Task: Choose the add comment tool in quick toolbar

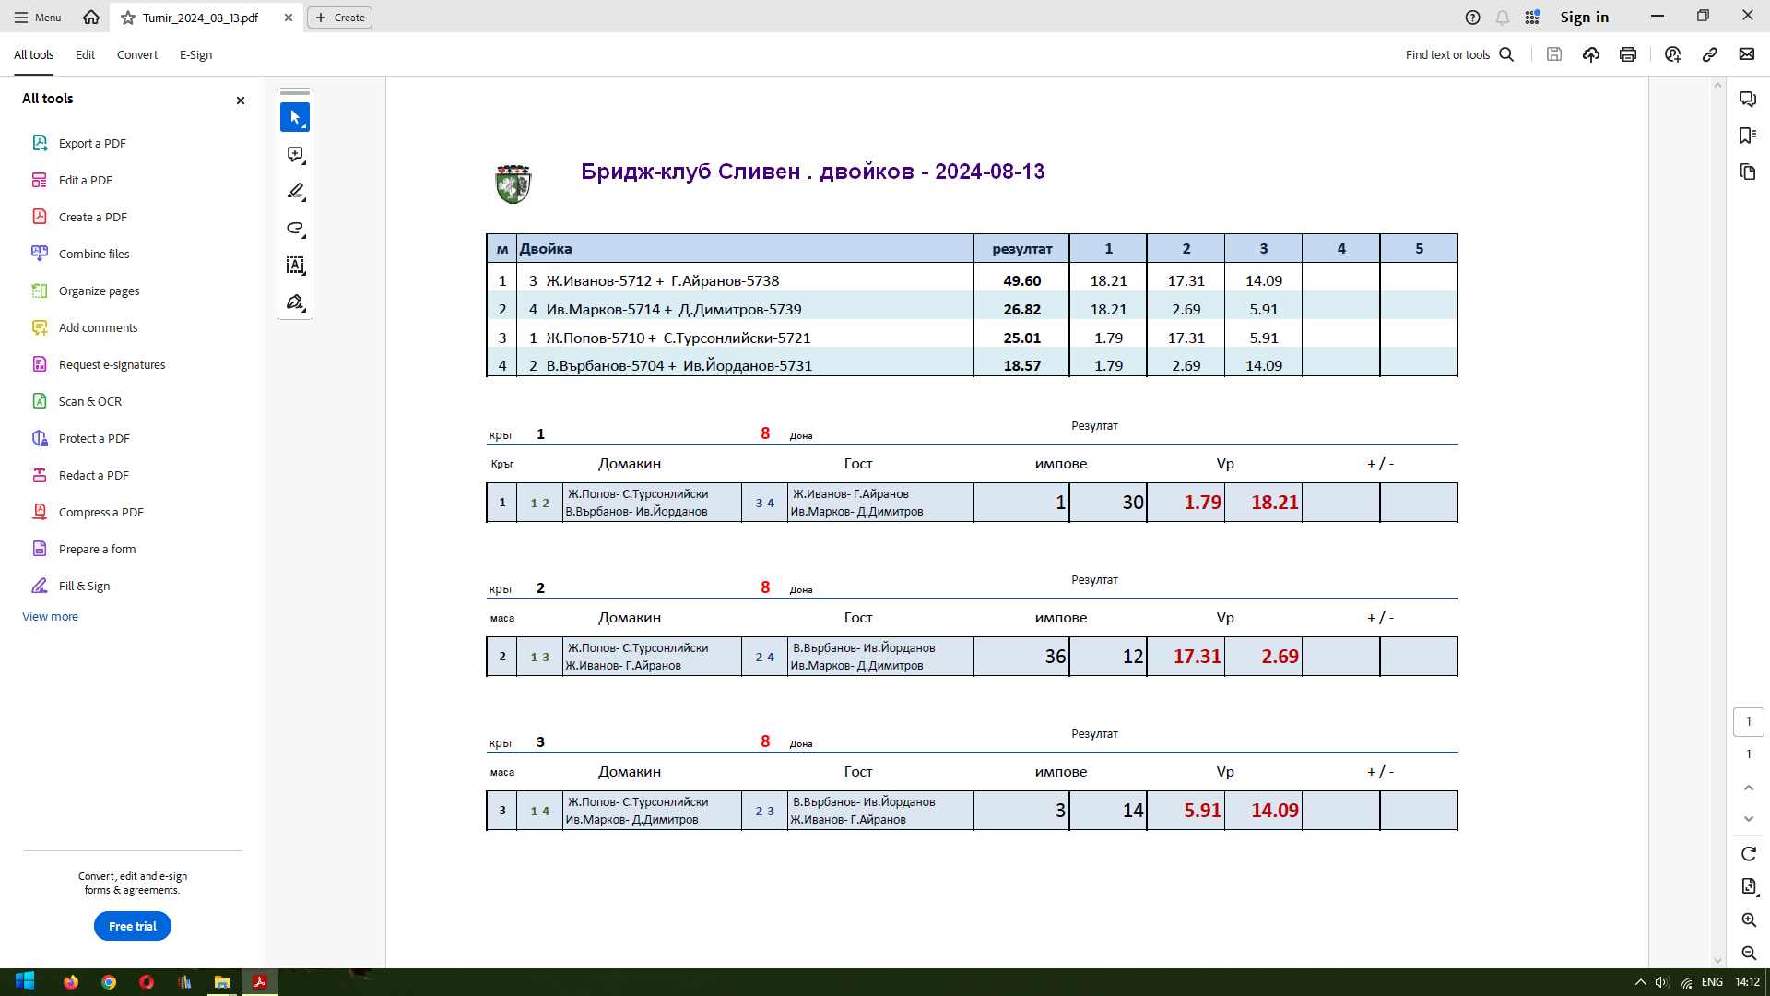Action: tap(295, 155)
